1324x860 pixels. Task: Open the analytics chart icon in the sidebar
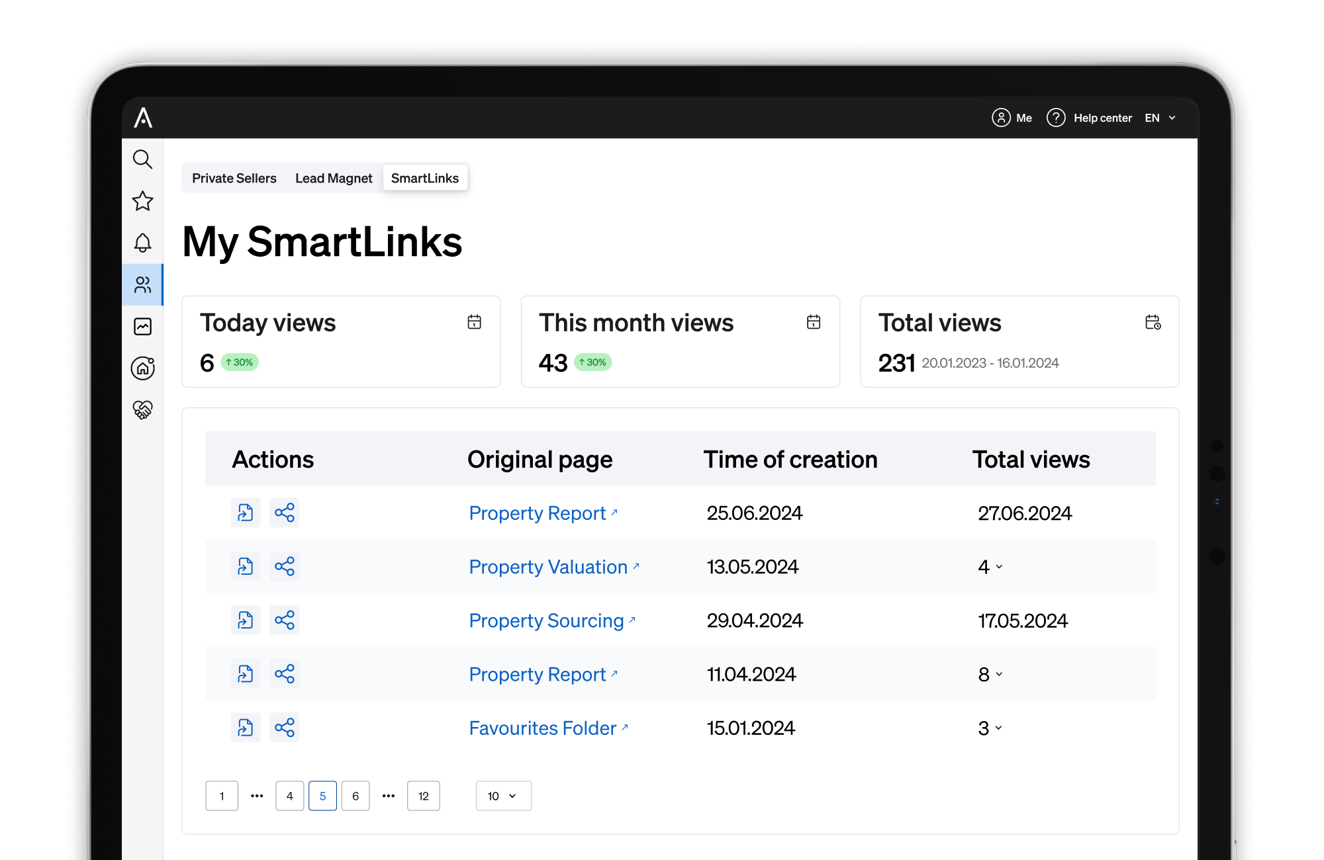coord(142,326)
